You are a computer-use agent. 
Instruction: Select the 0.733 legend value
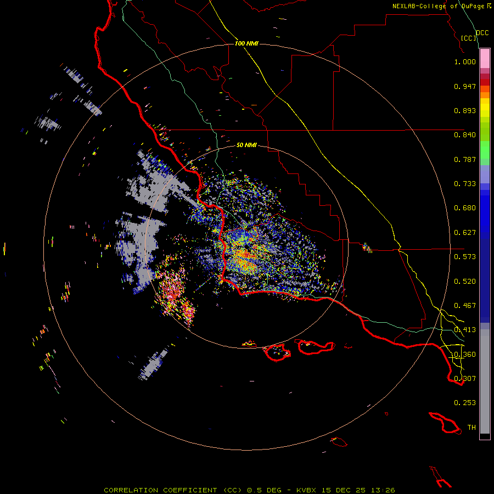[465, 184]
